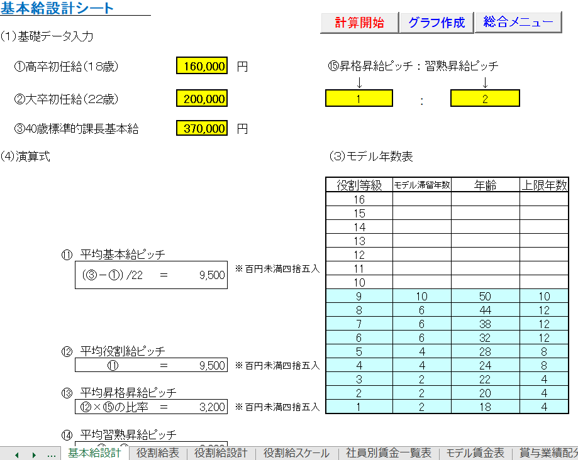Click the 年齢 cell showing 44
Screen dimensions: 578x460
485,310
